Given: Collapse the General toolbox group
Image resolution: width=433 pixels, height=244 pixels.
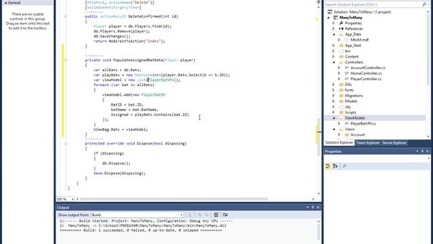Looking at the screenshot, I should 5,3.
